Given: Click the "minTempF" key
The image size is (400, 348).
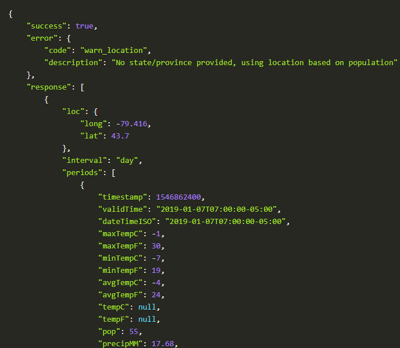Looking at the screenshot, I should tap(120, 271).
